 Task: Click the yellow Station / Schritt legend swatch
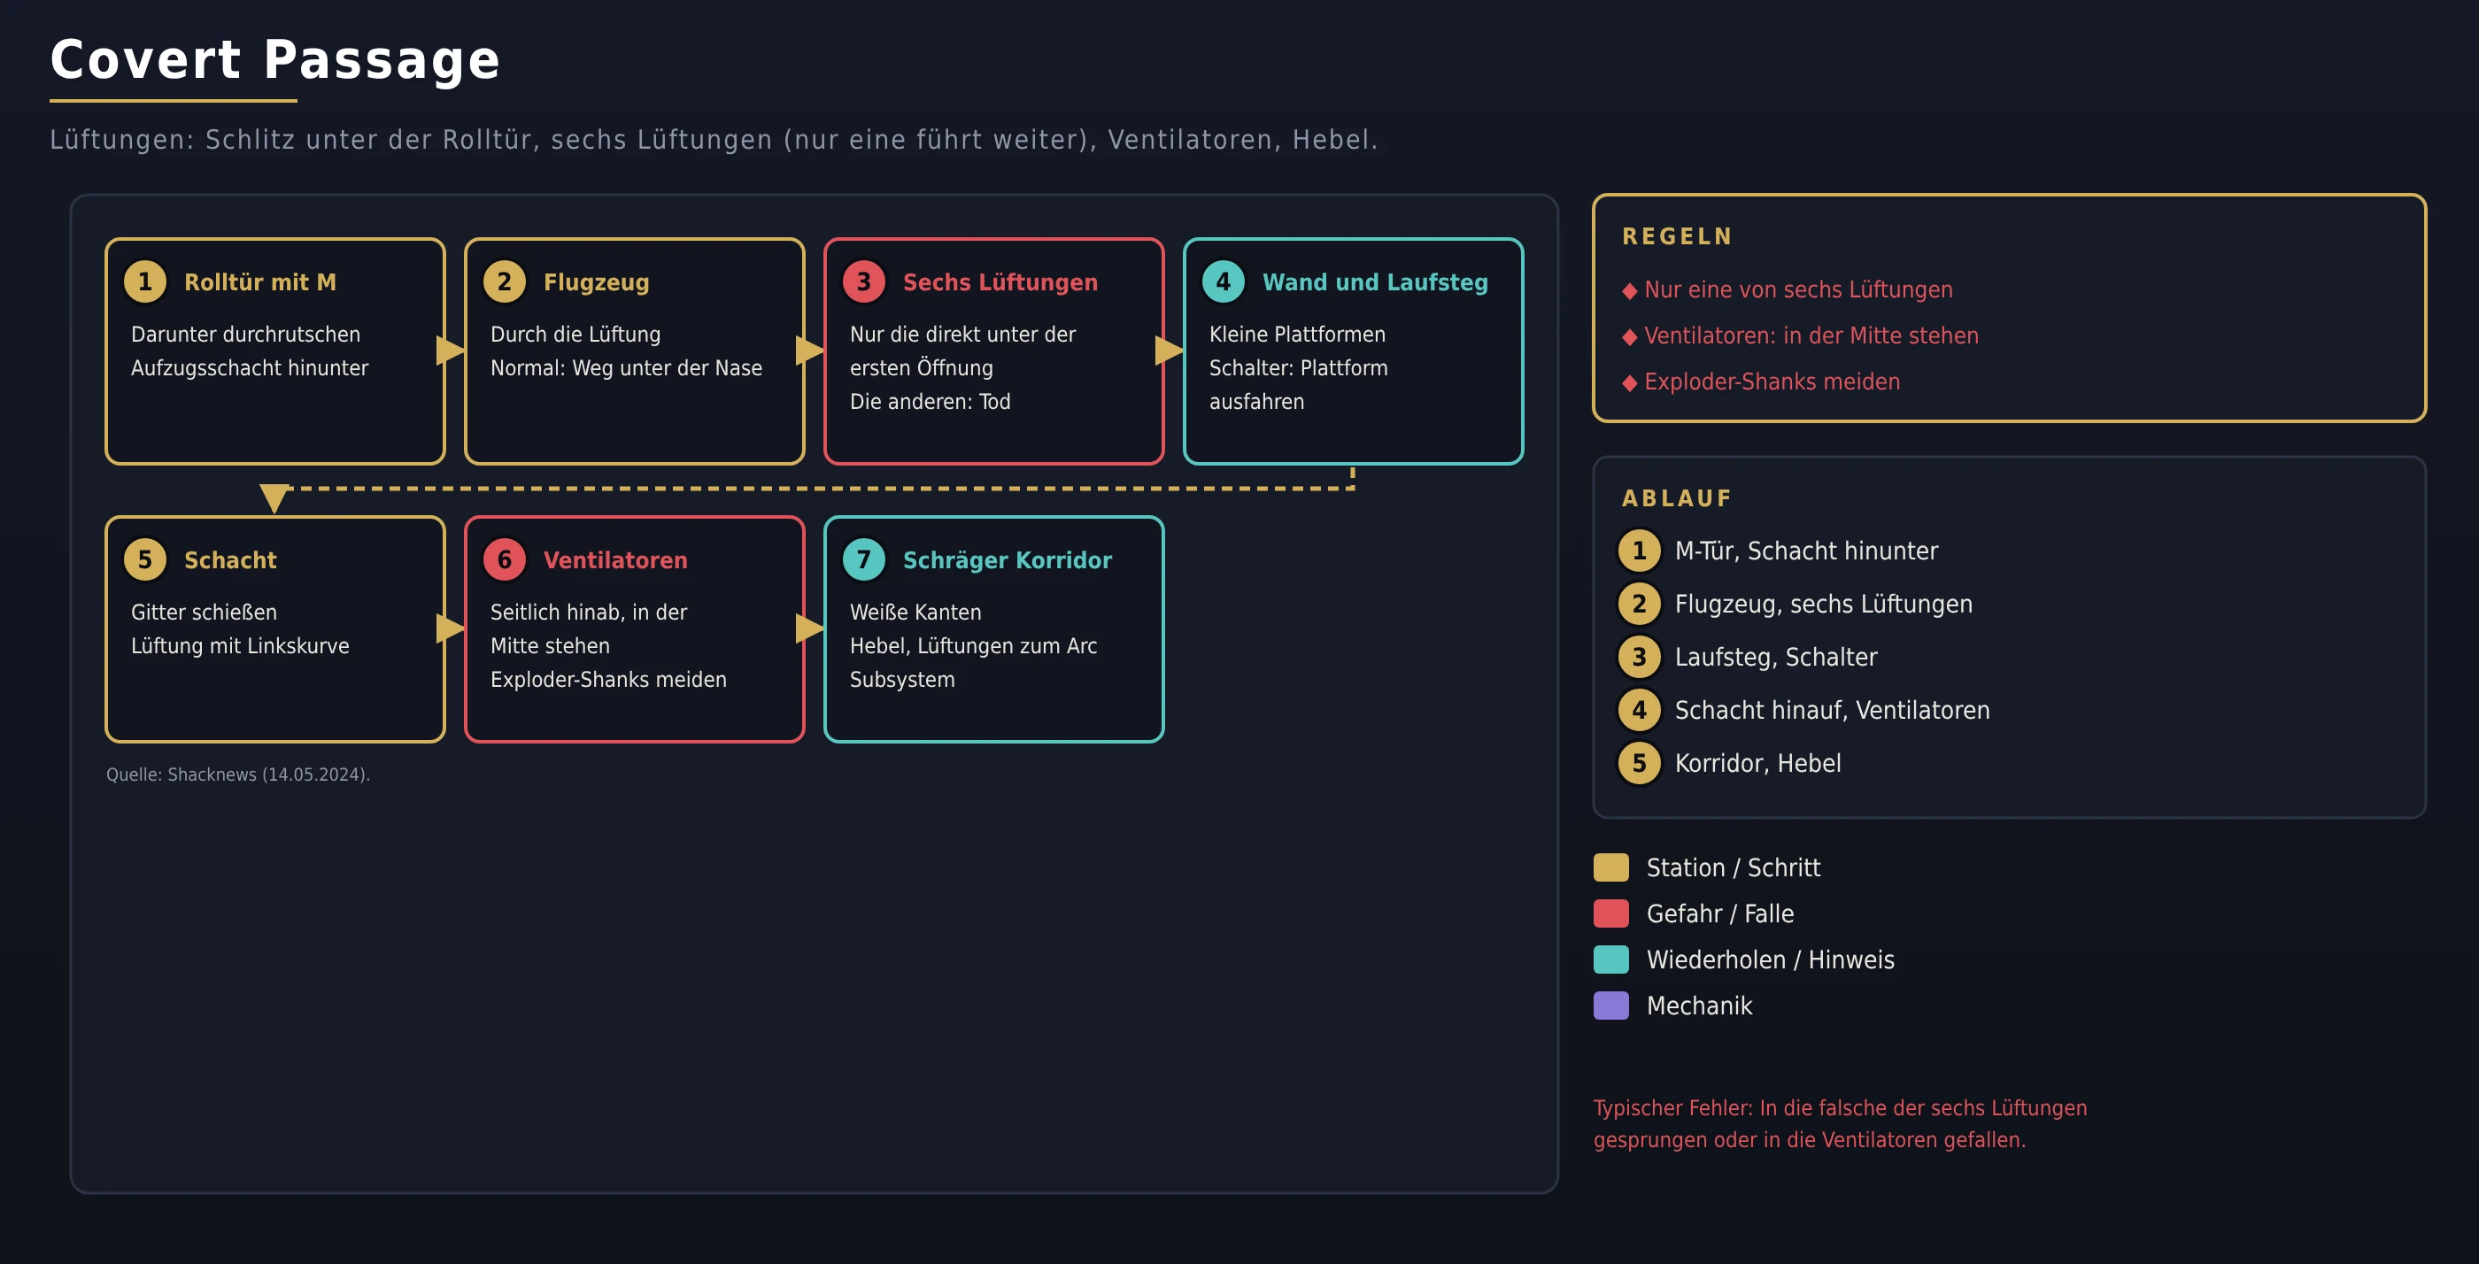tap(1611, 867)
